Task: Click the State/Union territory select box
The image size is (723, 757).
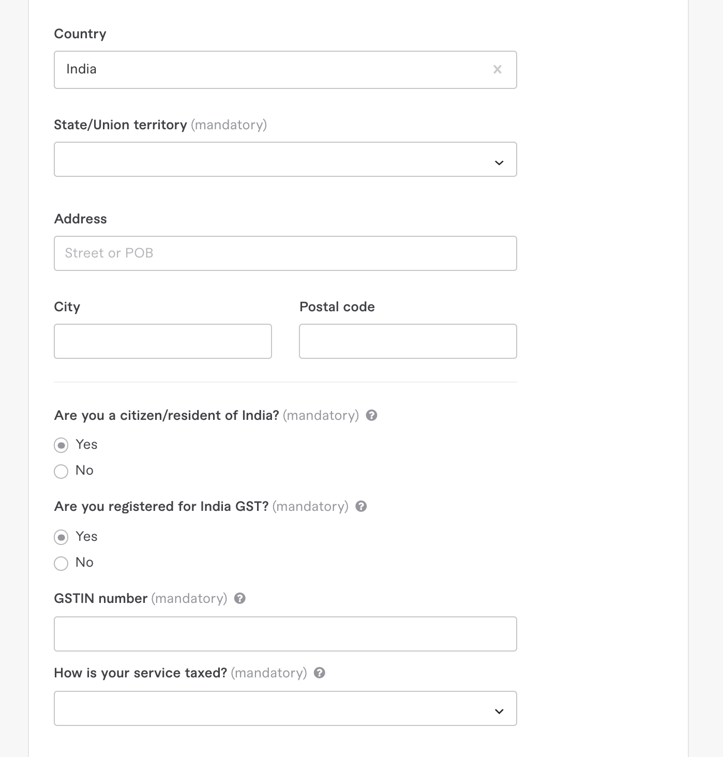Action: (269, 159)
